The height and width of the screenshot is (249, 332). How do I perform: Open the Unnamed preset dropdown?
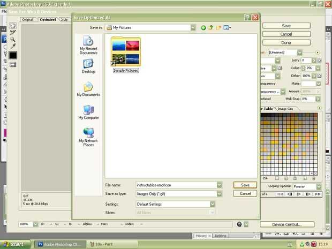point(299,52)
